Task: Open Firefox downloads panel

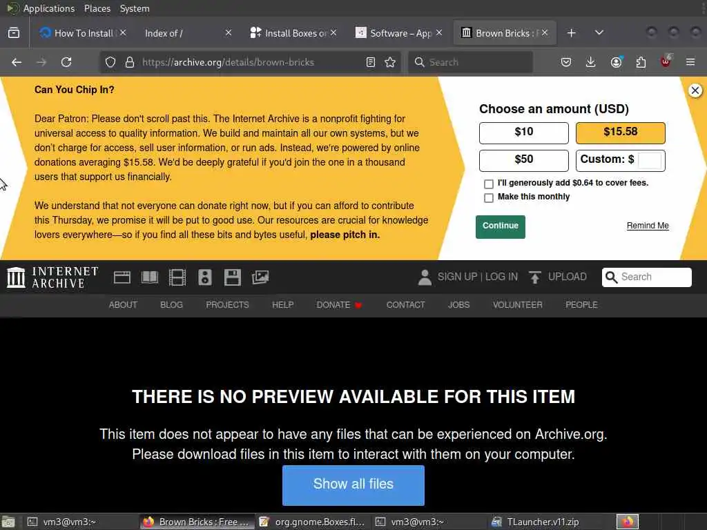Action: (x=591, y=62)
